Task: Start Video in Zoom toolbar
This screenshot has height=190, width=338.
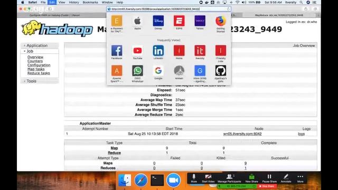Action: (208, 178)
